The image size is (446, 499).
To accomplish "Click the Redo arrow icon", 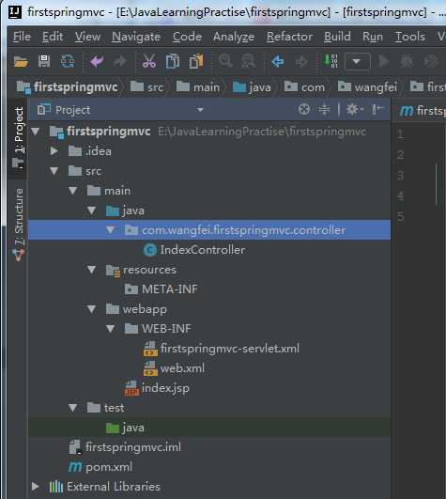I will 120,61.
